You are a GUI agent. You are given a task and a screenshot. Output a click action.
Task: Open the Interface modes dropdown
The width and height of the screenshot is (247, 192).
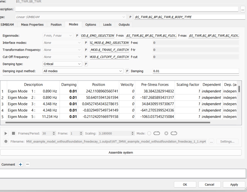(x=62, y=43)
